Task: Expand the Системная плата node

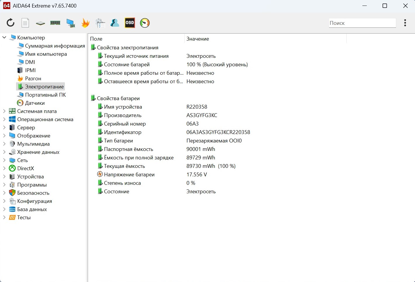Action: pos(4,111)
